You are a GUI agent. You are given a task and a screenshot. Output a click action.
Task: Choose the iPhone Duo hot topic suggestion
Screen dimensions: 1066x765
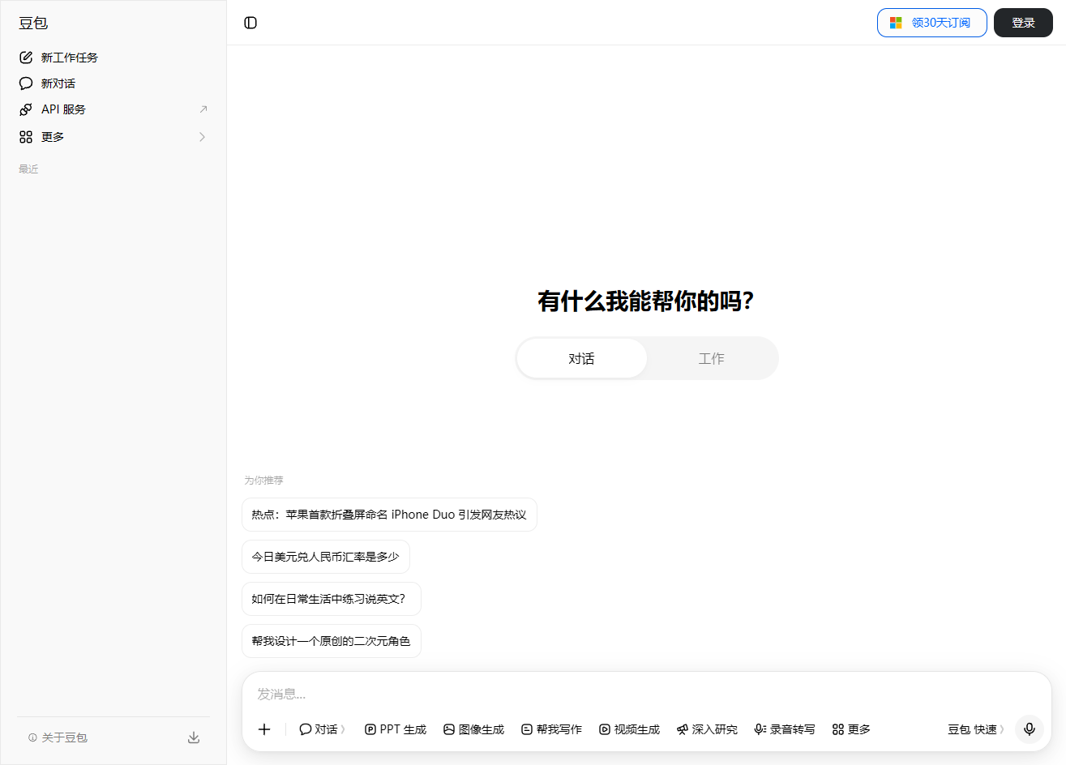coord(389,515)
